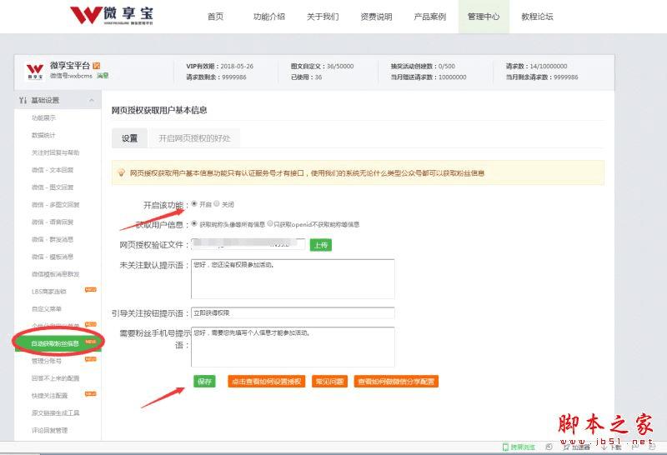Viewport: 667px width, 455px height.
Task: Select 开启 radio for 开启该功能
Action: (194, 203)
